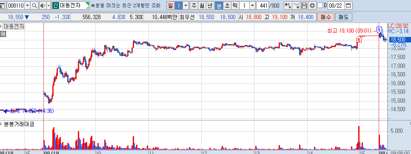Click the add candlestick chart icon

288,6
